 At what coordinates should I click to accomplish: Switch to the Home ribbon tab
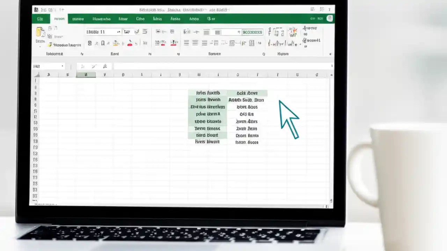click(x=59, y=19)
